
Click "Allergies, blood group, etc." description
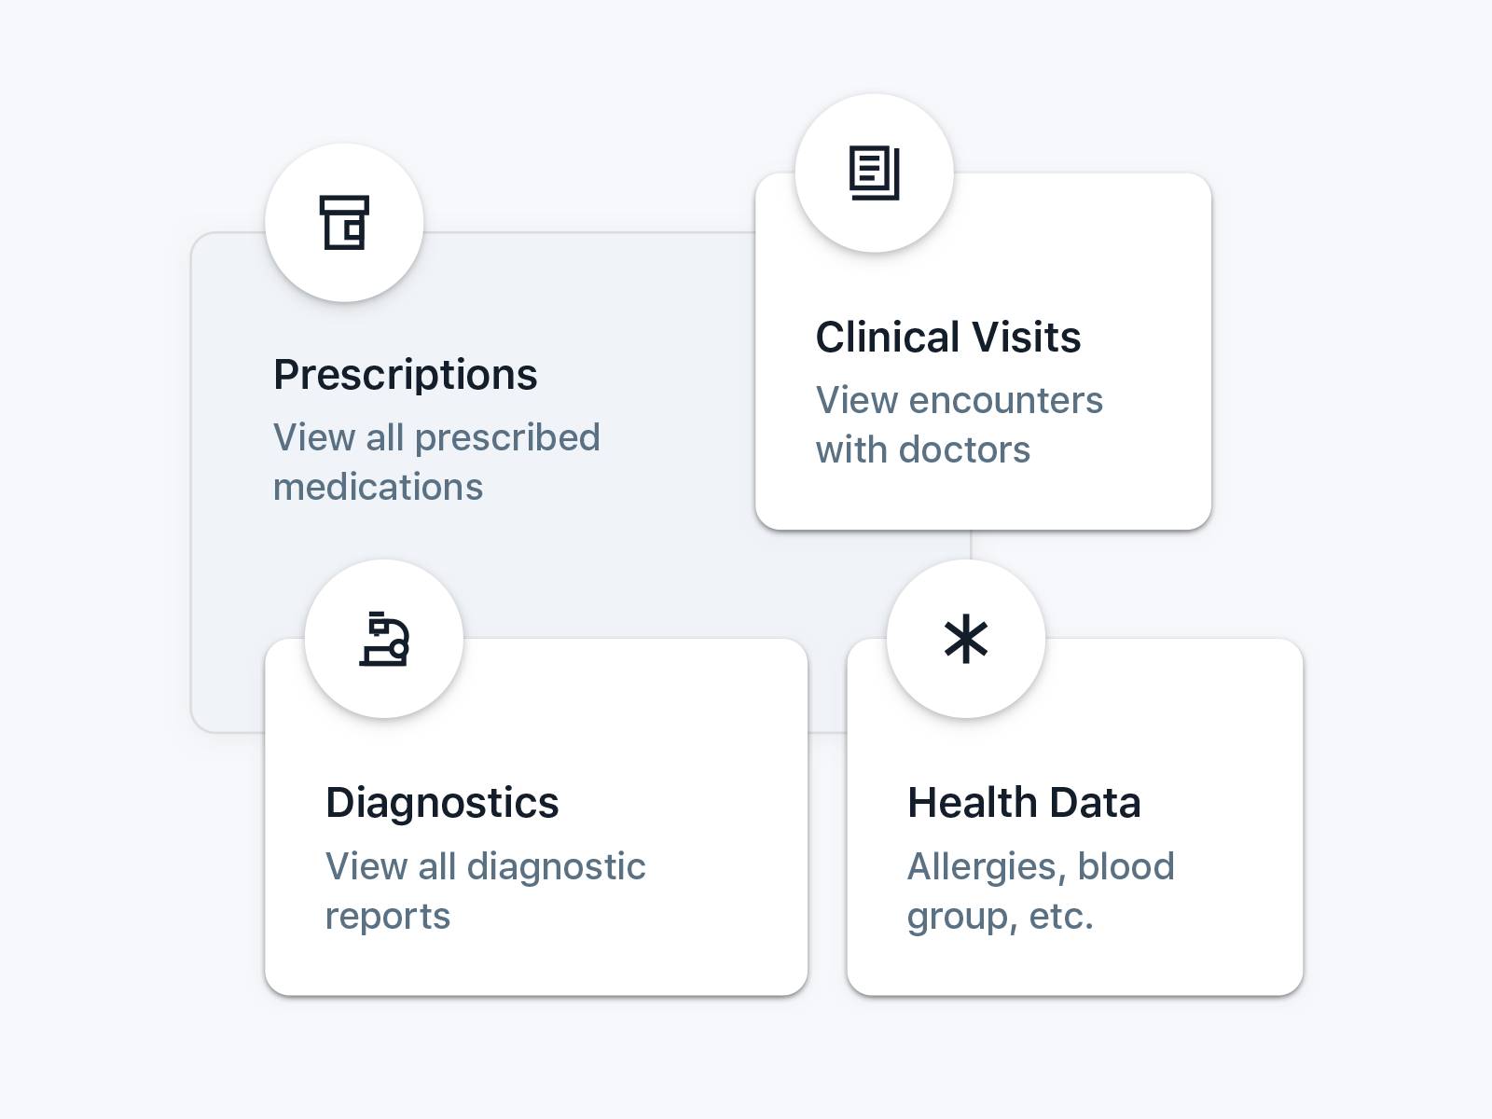(x=1041, y=891)
